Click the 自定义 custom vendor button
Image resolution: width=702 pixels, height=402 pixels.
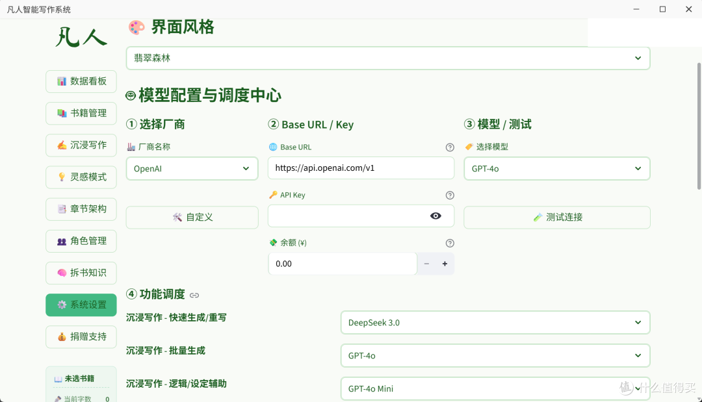pyautogui.click(x=192, y=218)
